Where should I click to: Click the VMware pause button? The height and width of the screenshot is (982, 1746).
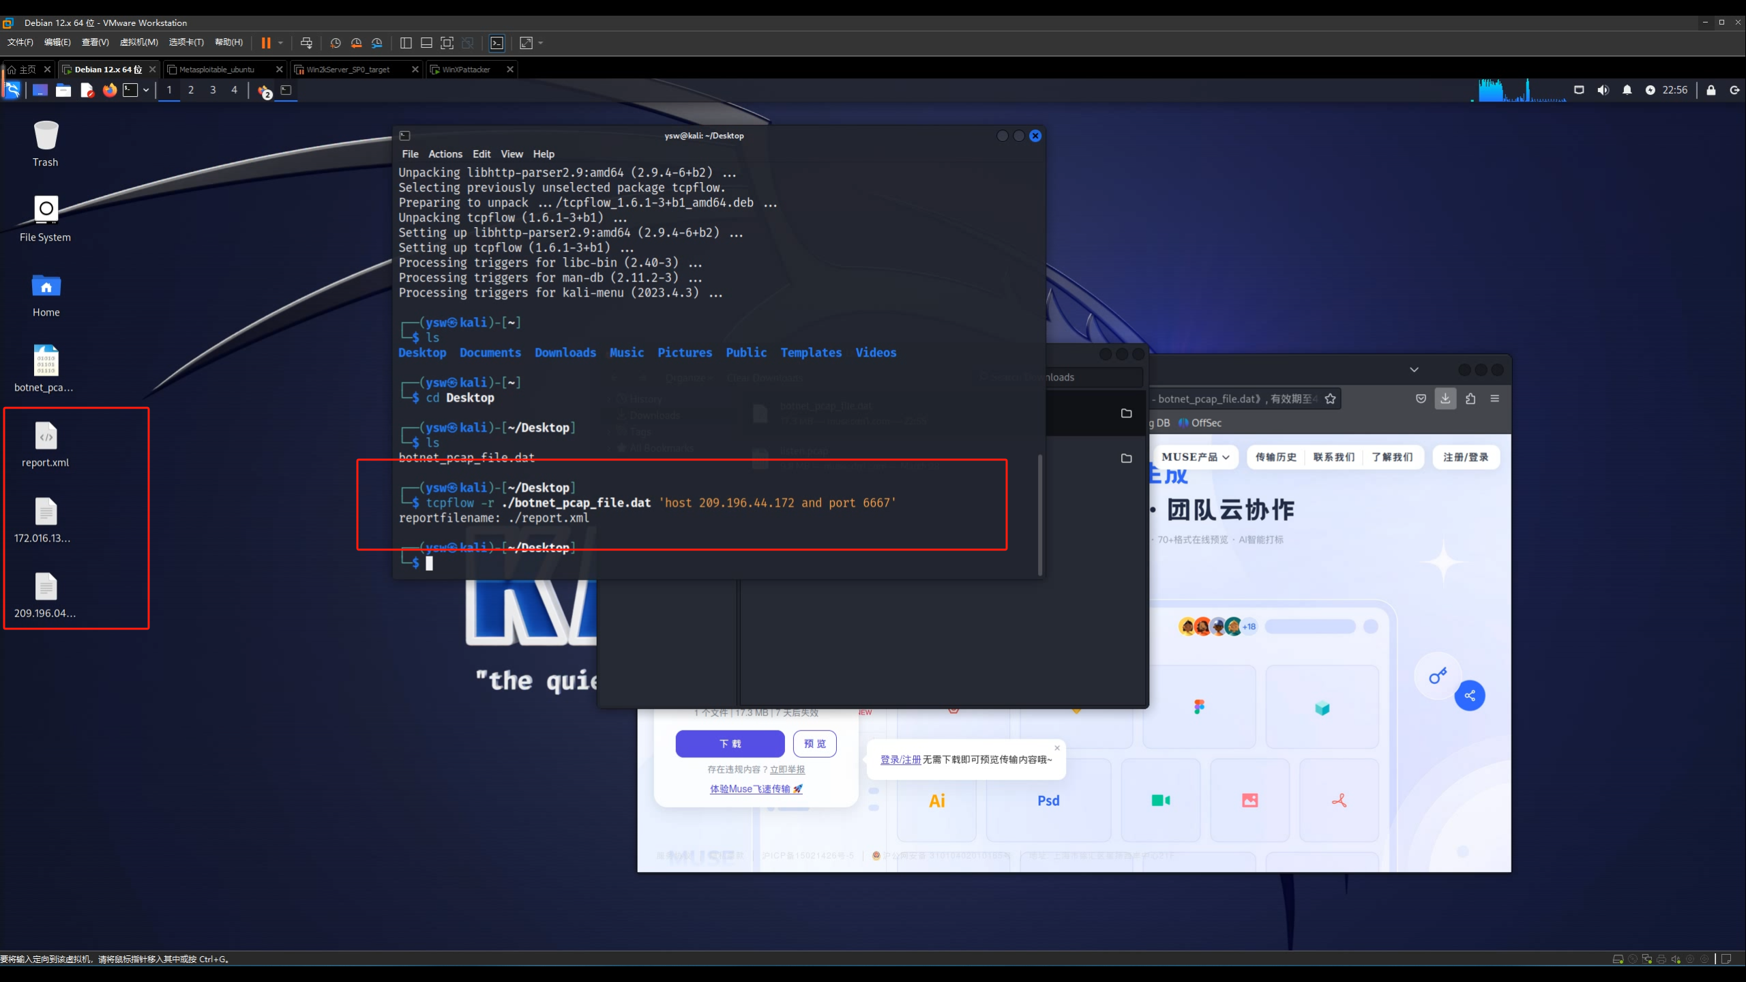266,43
